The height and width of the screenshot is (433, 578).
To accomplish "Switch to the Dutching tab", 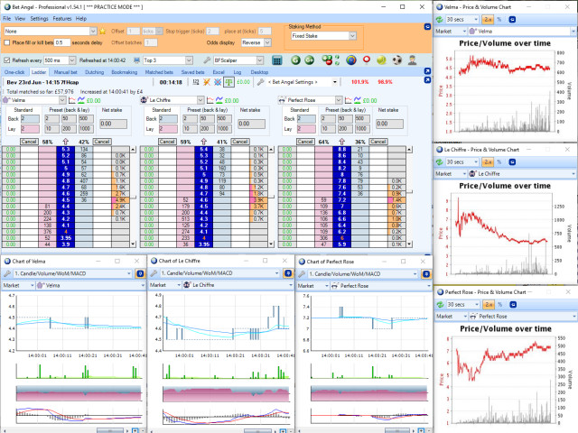I will click(94, 72).
